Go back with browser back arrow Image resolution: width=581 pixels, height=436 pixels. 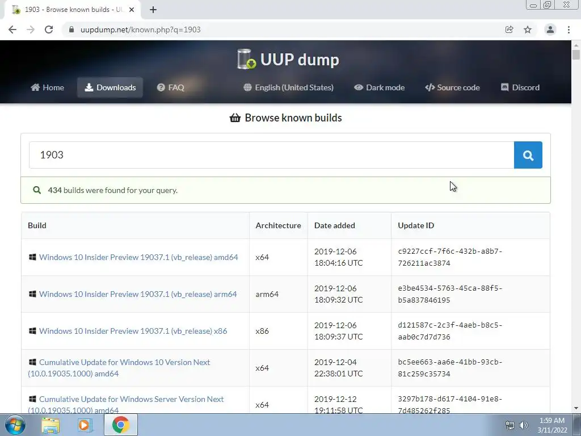(12, 30)
